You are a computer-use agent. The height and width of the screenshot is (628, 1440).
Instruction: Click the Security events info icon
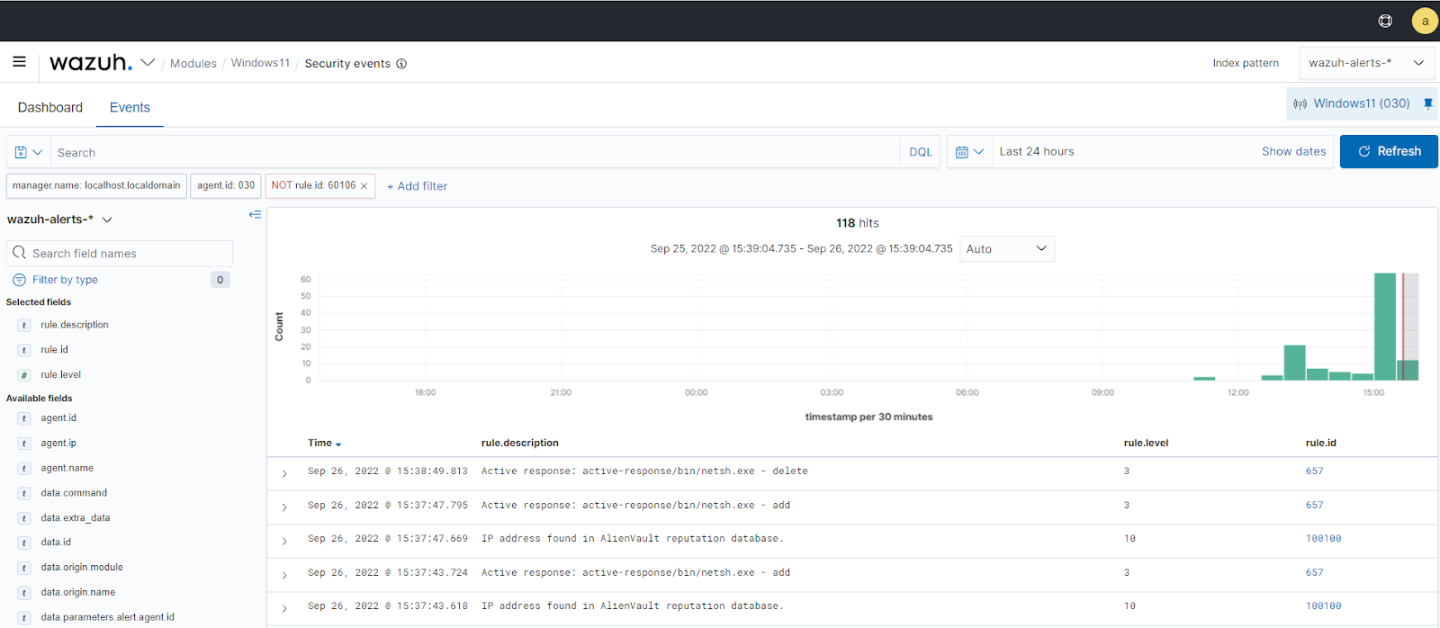(401, 64)
